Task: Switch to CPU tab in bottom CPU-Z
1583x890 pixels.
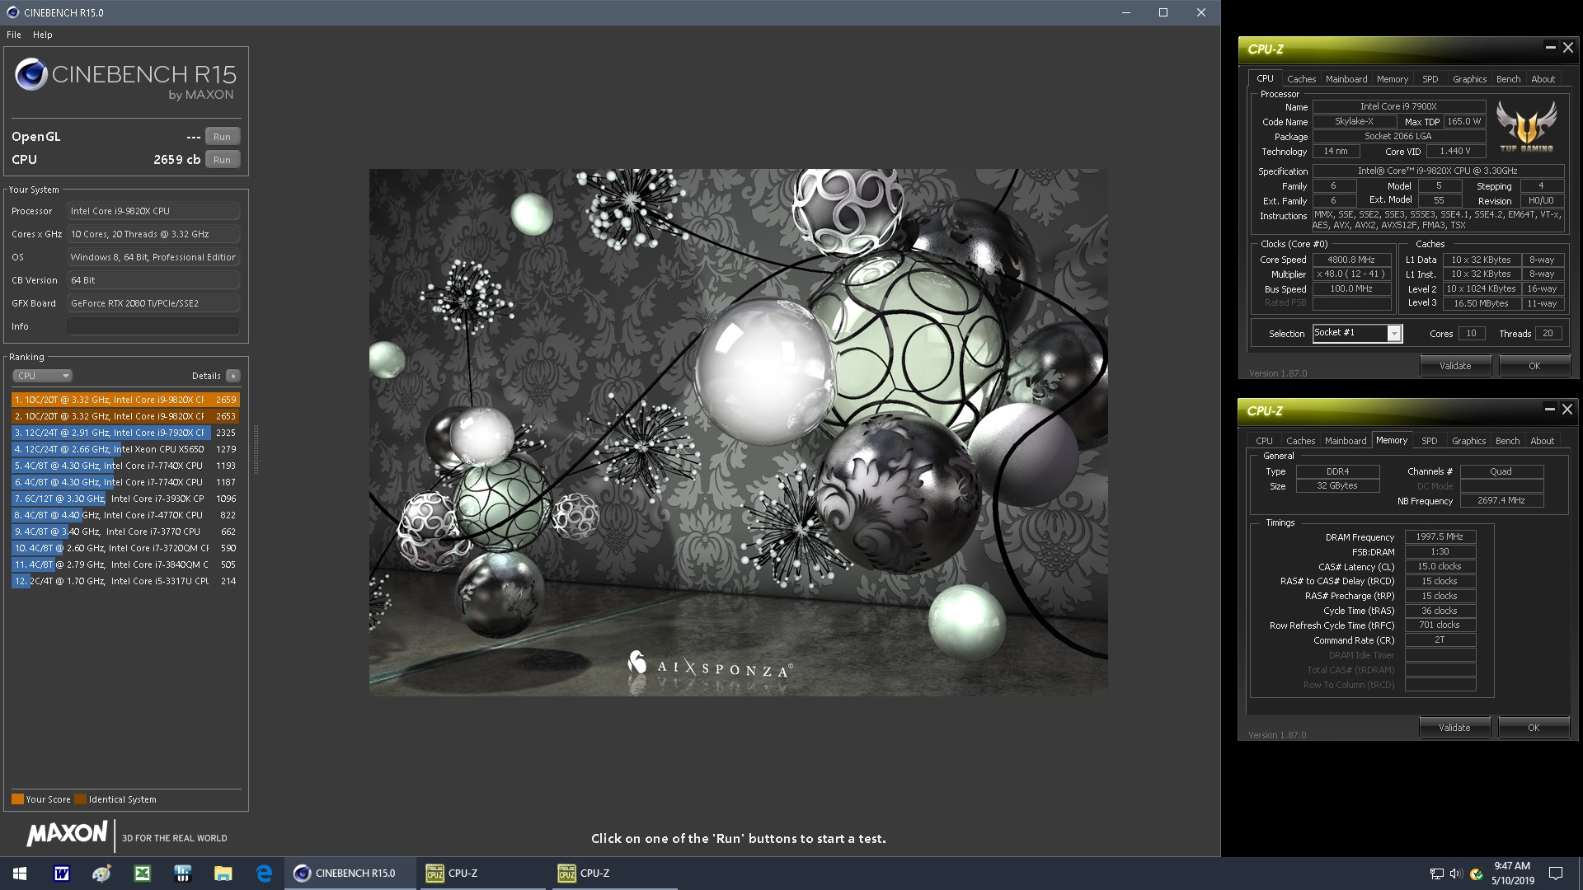Action: 1264,441
